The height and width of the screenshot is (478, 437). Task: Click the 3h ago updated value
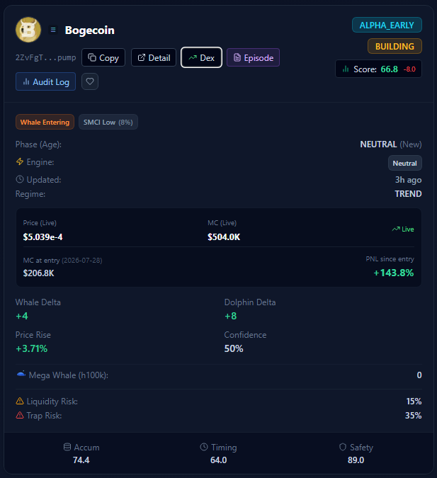[x=409, y=180]
